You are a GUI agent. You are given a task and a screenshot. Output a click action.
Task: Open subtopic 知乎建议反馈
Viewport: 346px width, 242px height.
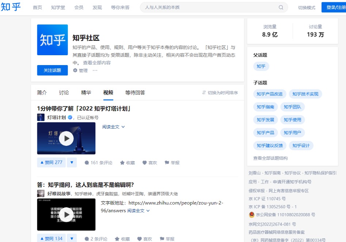[x=270, y=145]
